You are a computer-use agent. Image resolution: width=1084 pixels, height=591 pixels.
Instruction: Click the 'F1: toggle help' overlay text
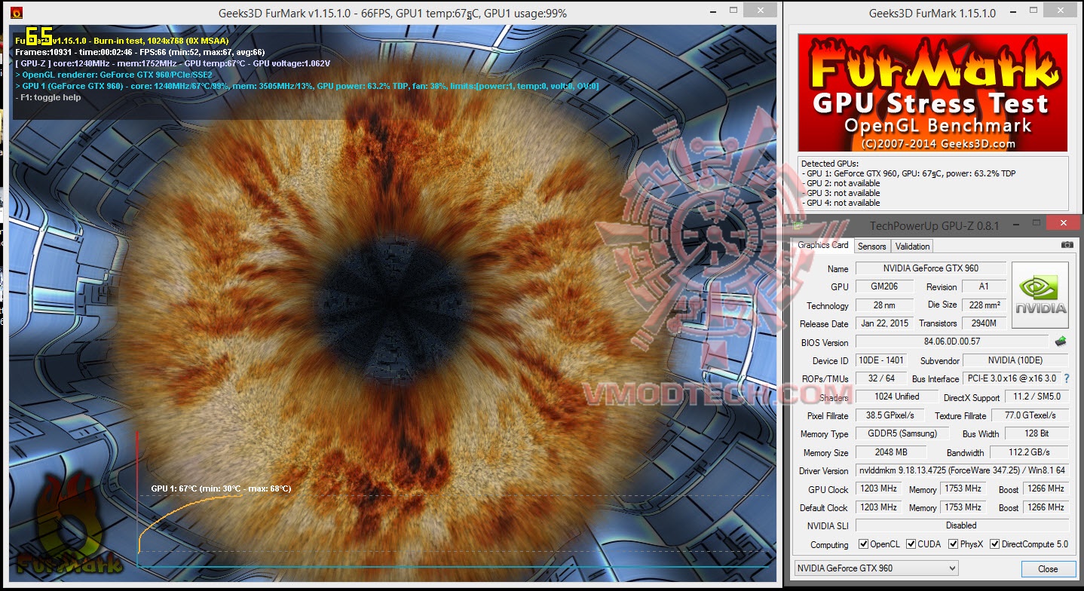48,97
